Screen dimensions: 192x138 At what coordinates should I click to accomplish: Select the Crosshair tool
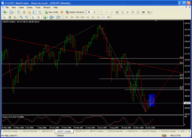[x=95, y=12]
